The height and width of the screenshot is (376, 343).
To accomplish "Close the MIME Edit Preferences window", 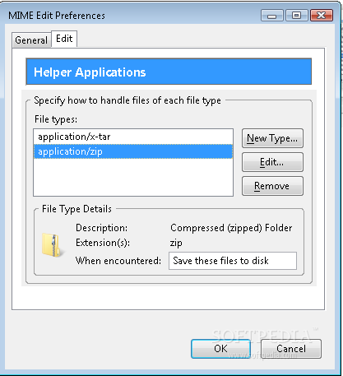I will (x=322, y=16).
